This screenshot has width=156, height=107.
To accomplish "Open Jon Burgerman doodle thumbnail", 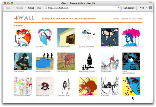I will (x=23, y=86).
